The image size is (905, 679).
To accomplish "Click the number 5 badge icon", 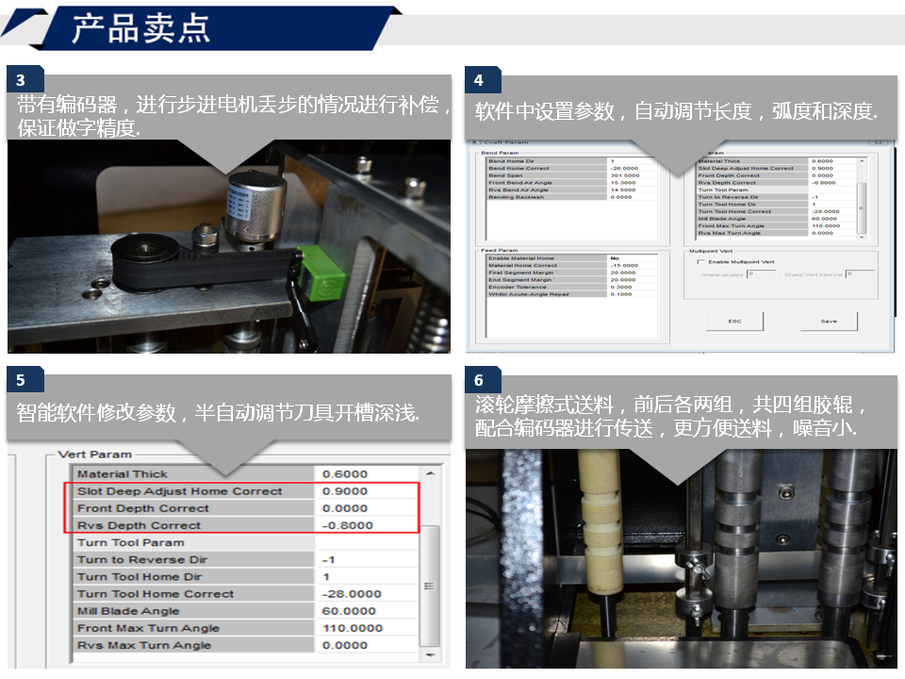I will tap(21, 380).
